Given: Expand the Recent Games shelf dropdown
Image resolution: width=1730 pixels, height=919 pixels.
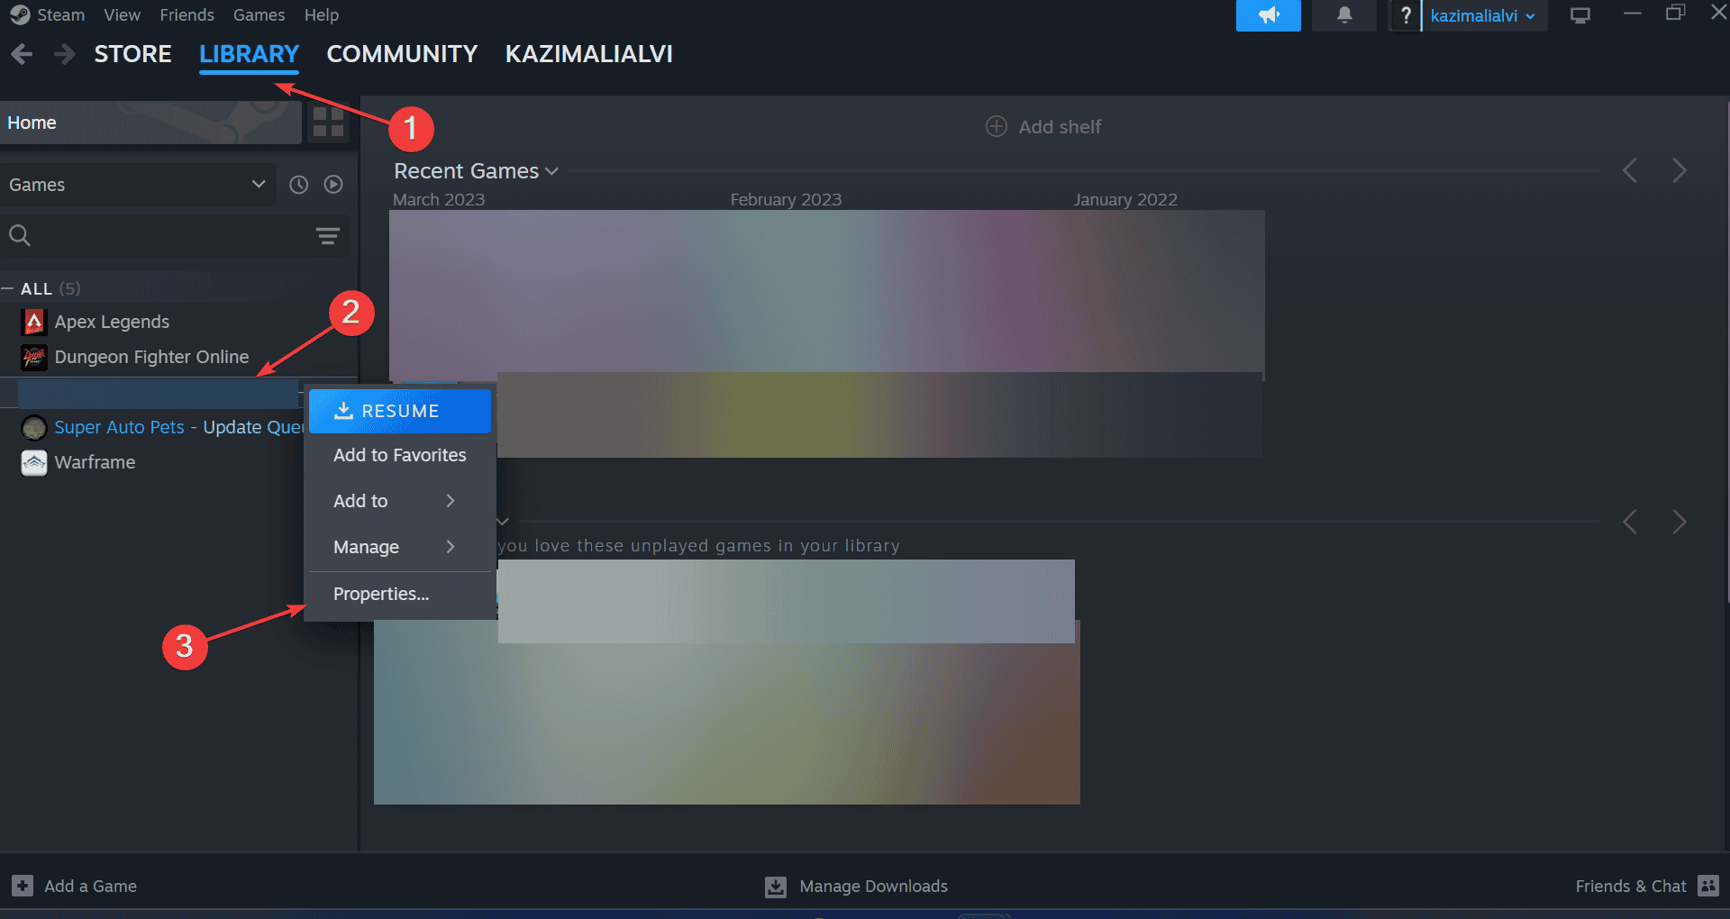Looking at the screenshot, I should coord(552,171).
